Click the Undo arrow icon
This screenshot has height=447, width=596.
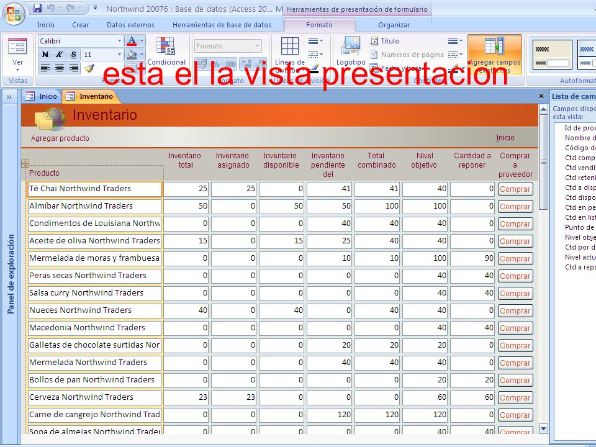(50, 8)
